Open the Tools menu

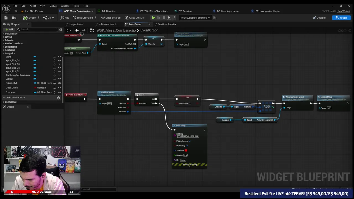click(x=76, y=6)
